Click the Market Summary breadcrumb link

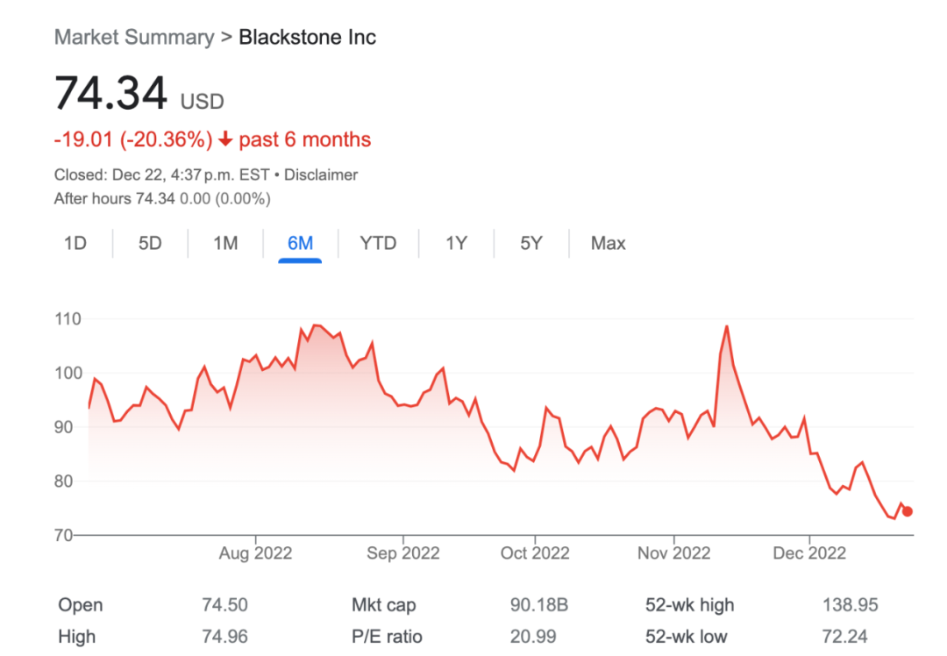click(133, 37)
